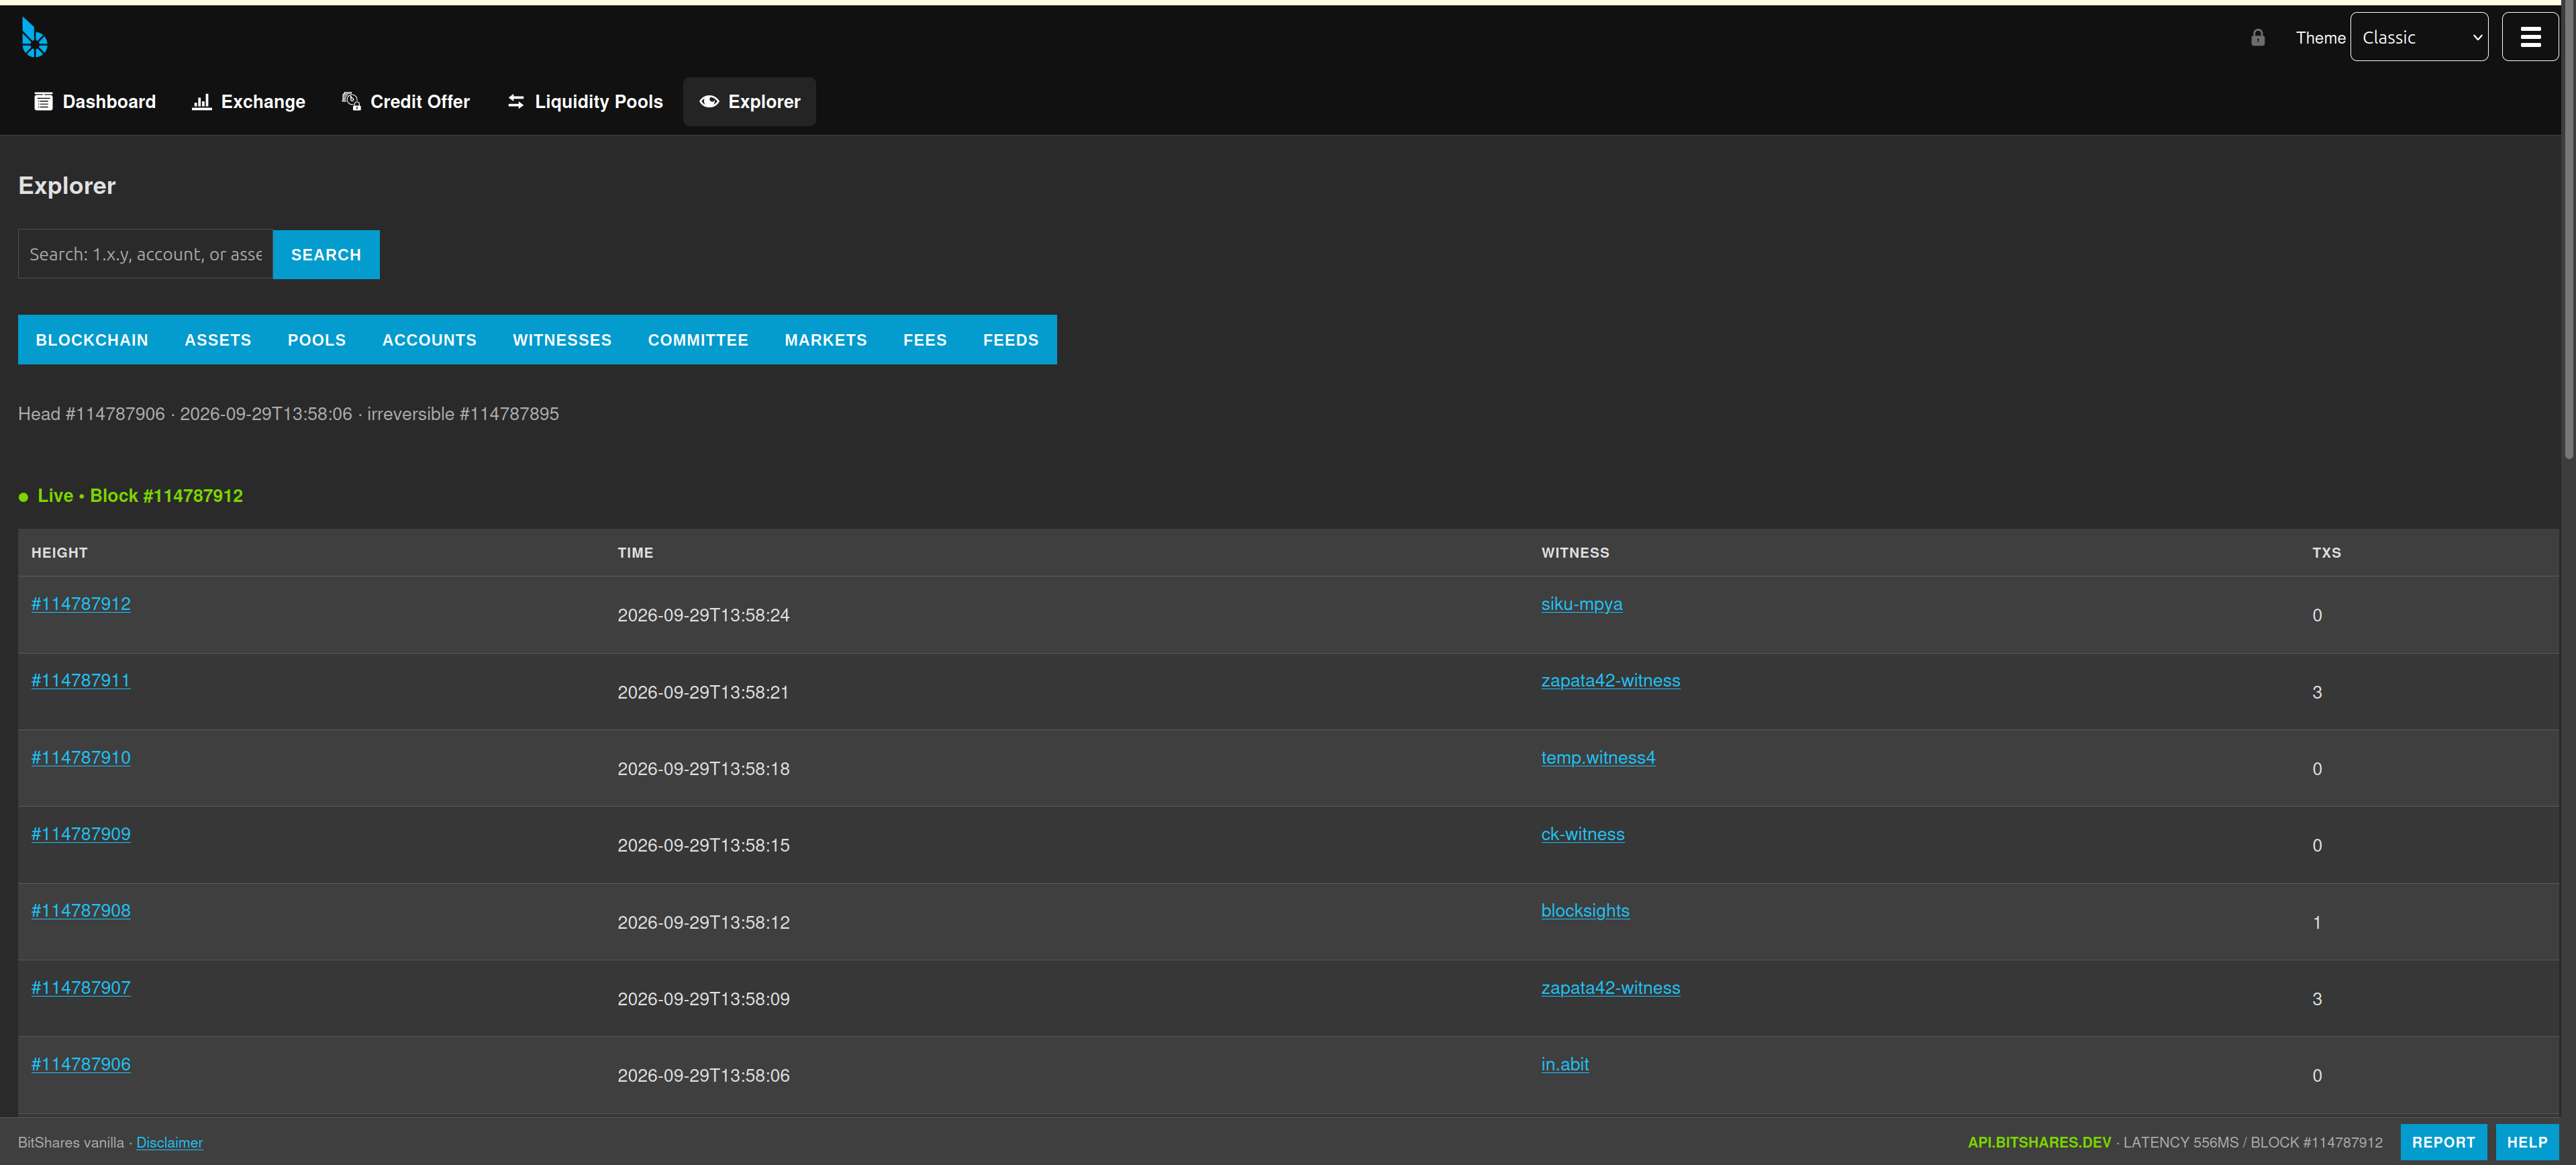Open the Disclaimer link
Screen dimensions: 2576x1165
(169, 1142)
